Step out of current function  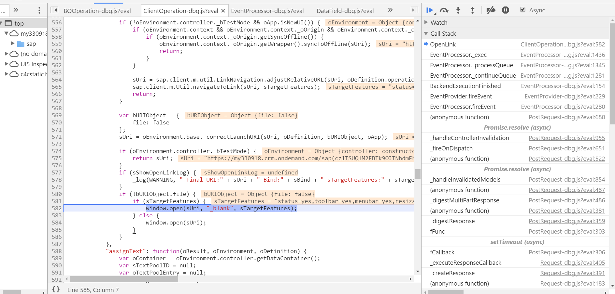point(472,10)
